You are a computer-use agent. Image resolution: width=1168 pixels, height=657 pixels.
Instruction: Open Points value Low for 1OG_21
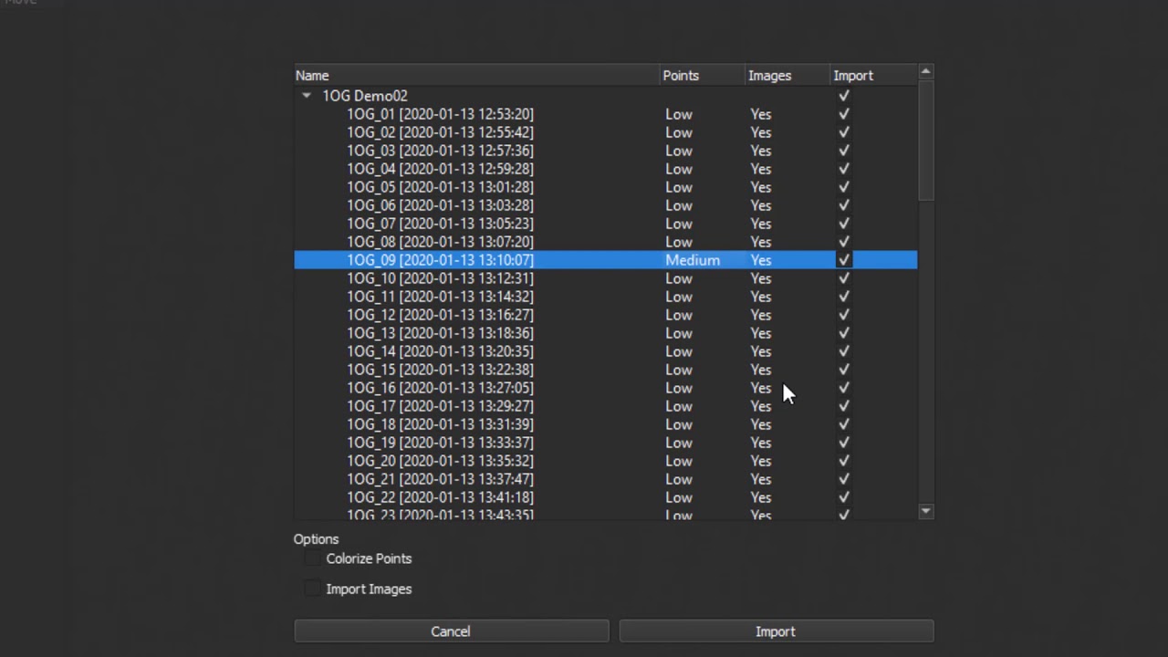(x=679, y=479)
